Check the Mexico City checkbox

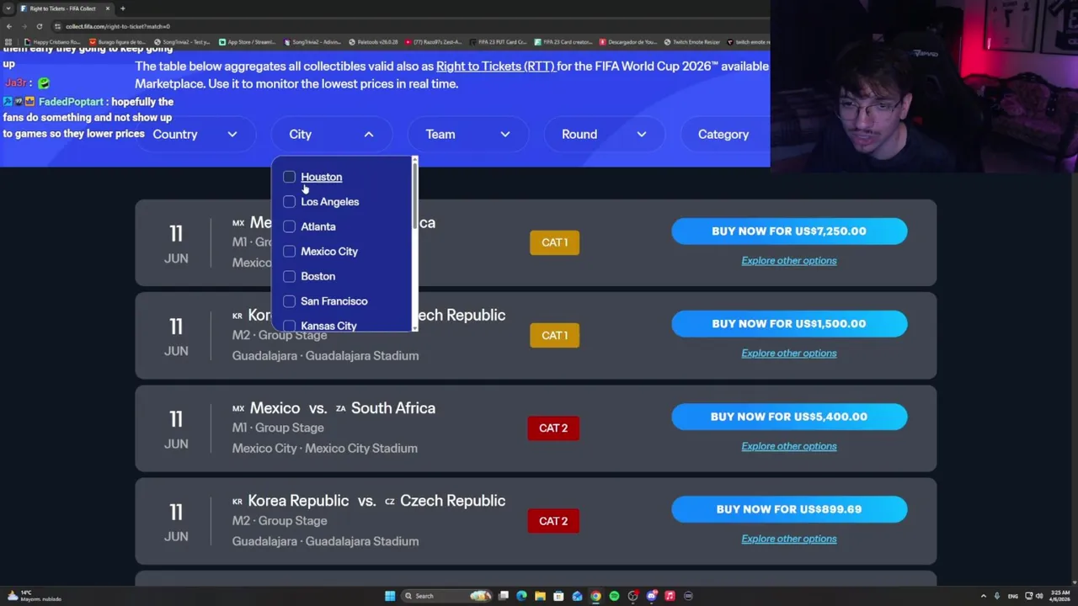[289, 252]
